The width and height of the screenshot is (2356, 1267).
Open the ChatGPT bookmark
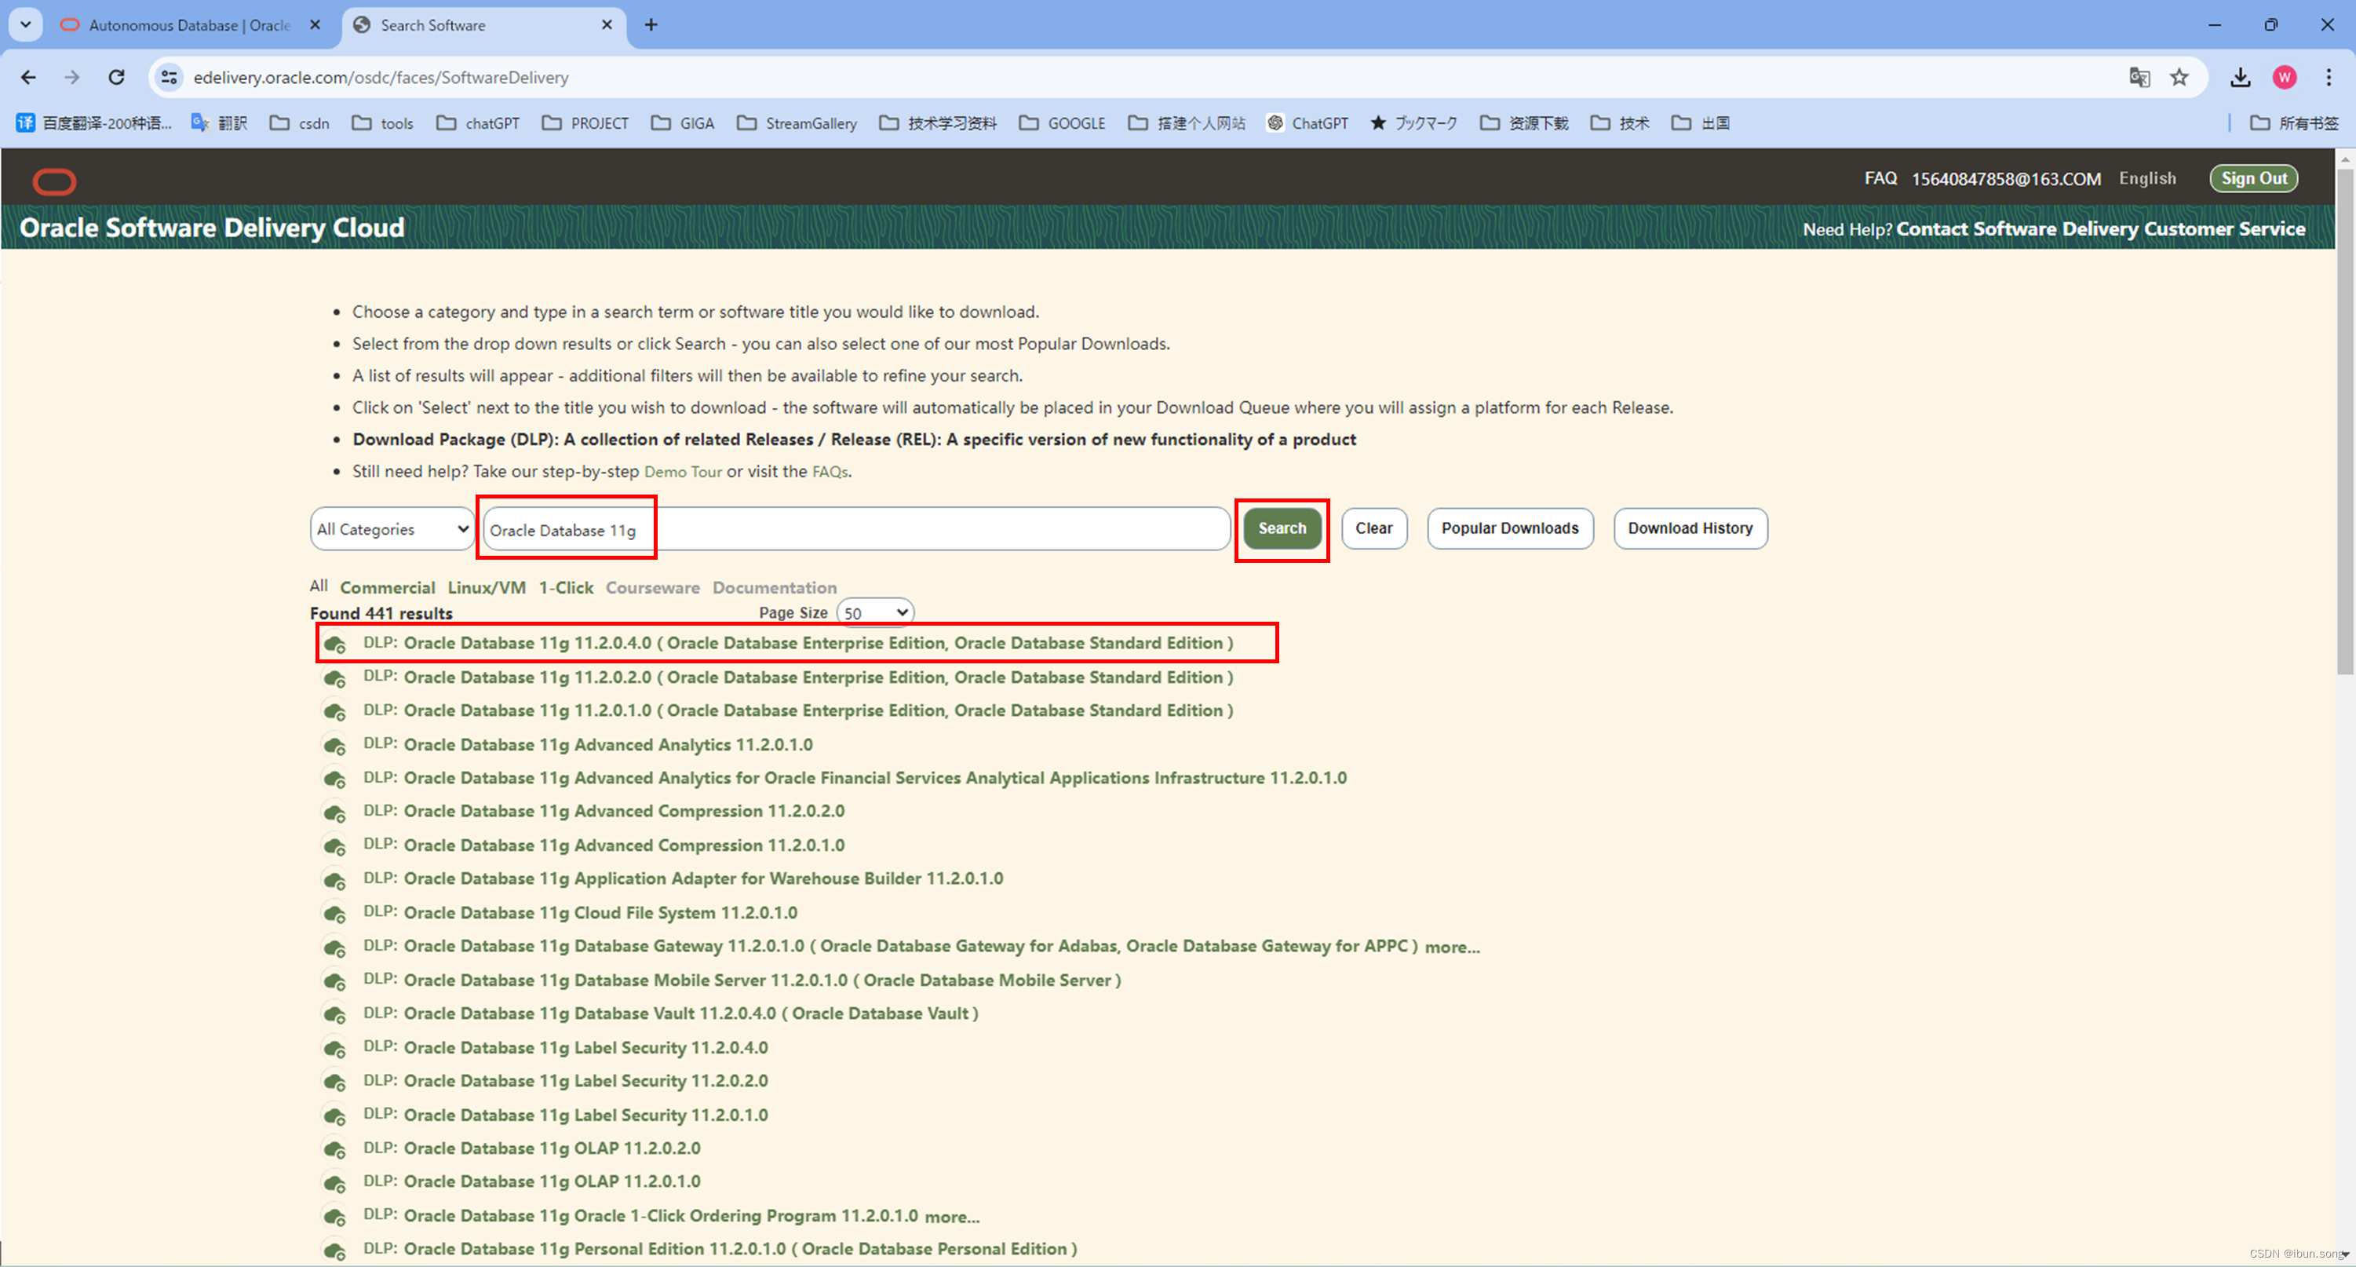(x=1307, y=122)
